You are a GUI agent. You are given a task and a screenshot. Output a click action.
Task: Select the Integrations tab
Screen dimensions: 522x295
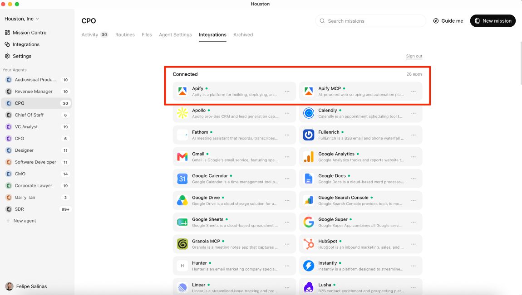point(212,34)
